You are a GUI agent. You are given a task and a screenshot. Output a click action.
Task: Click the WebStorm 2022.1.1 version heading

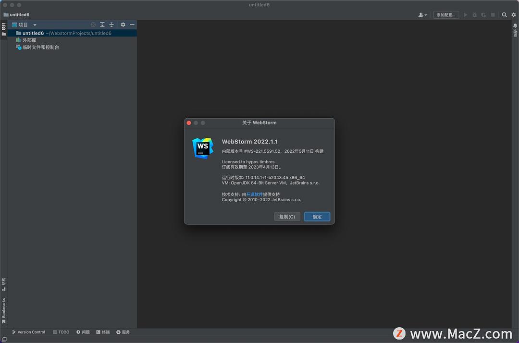[x=250, y=142]
